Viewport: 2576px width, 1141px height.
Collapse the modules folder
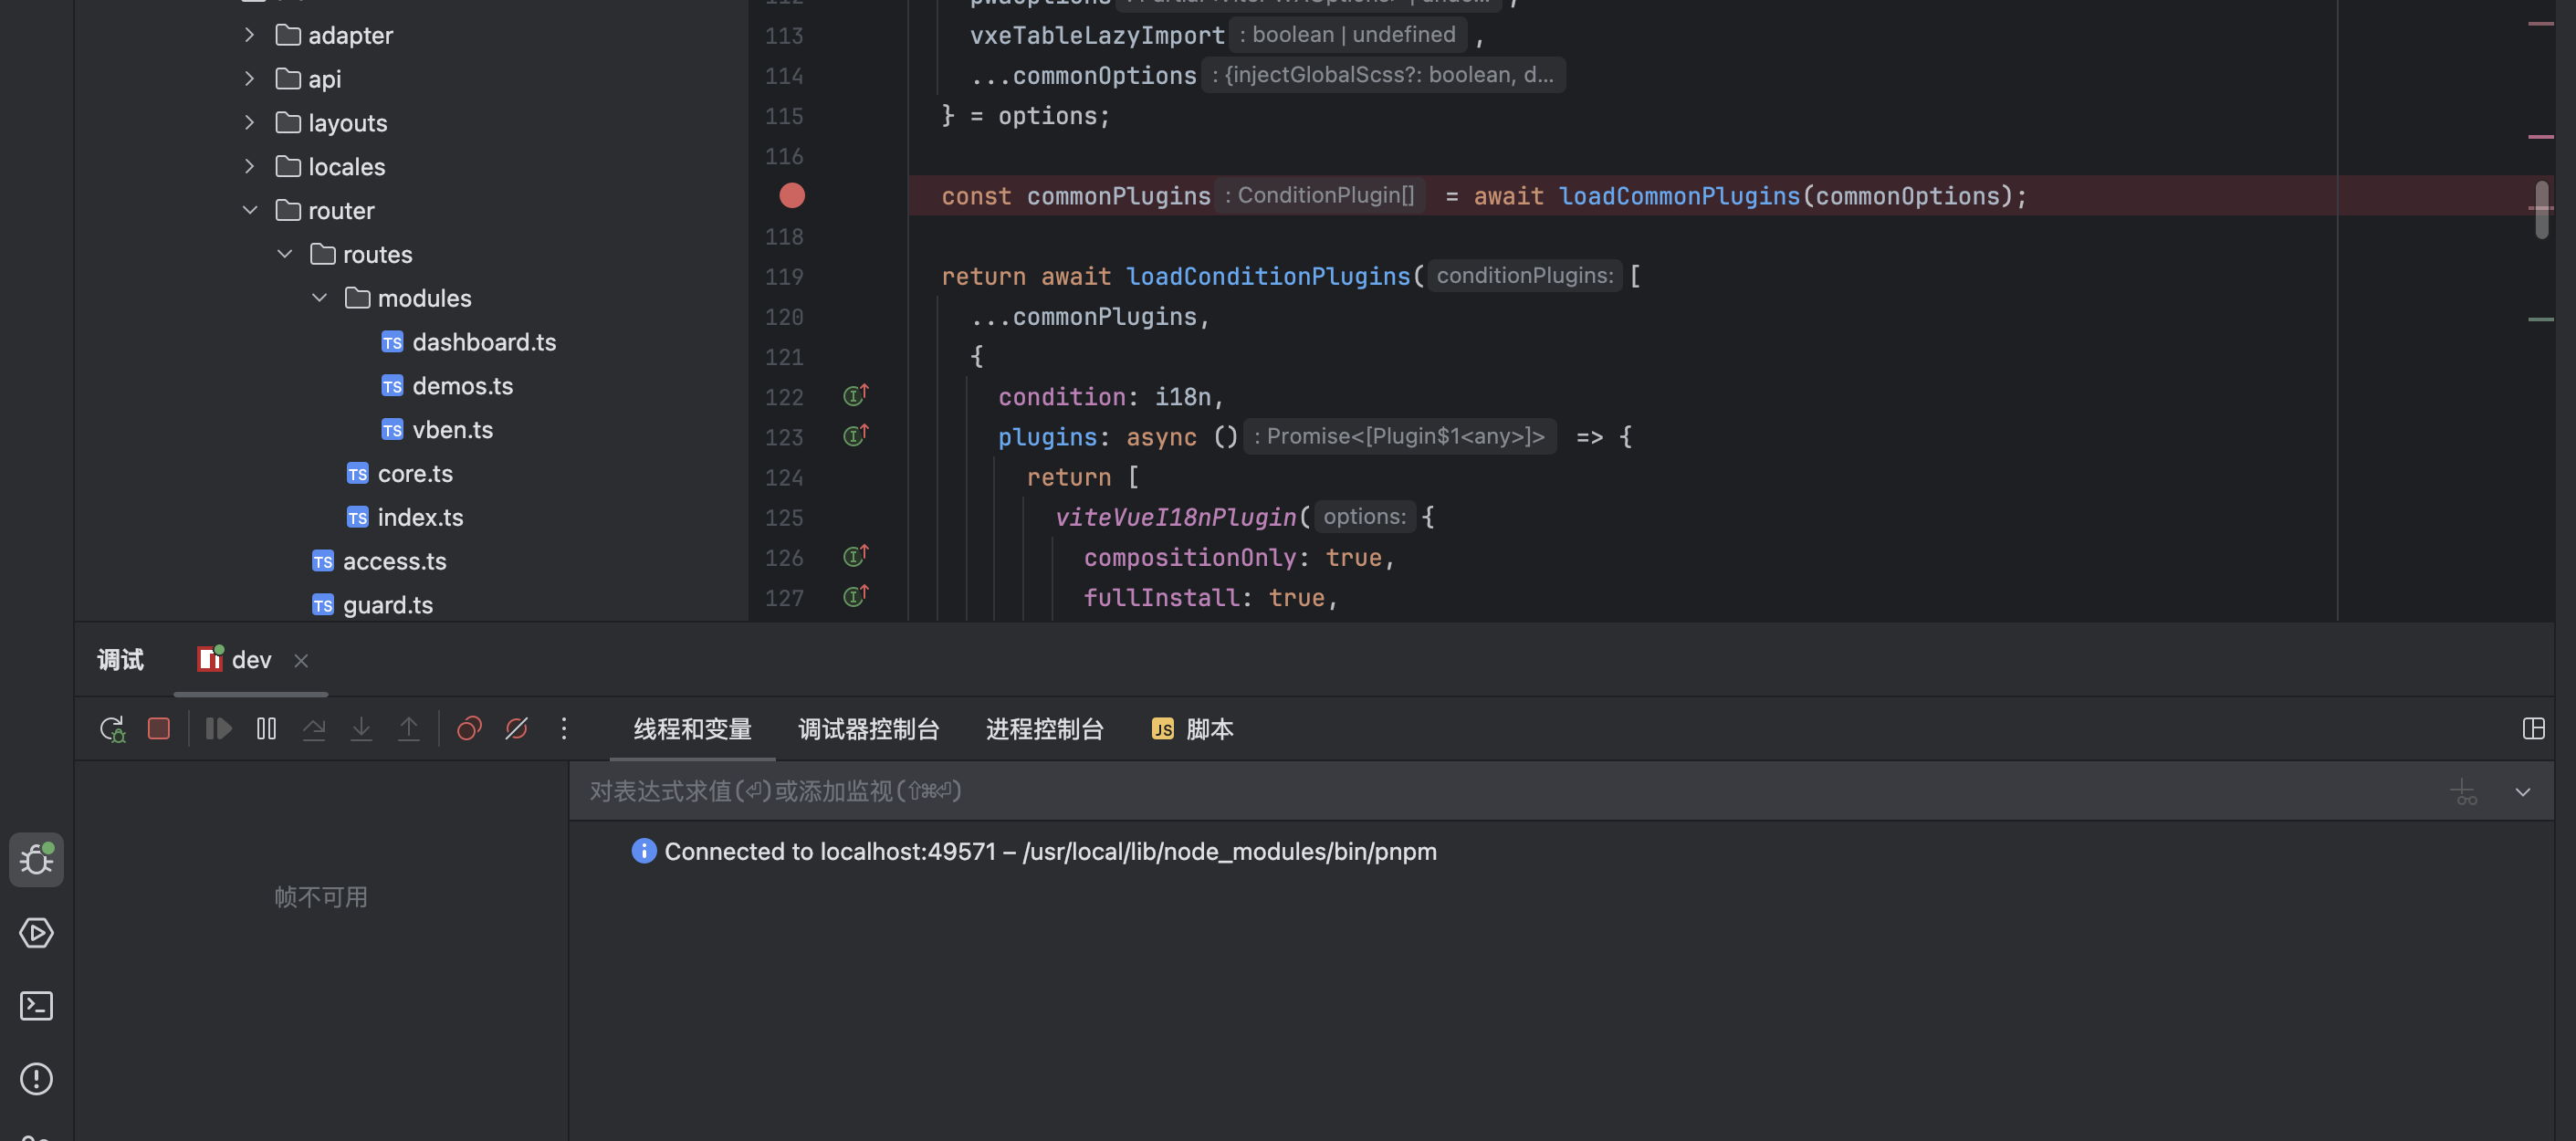(320, 298)
